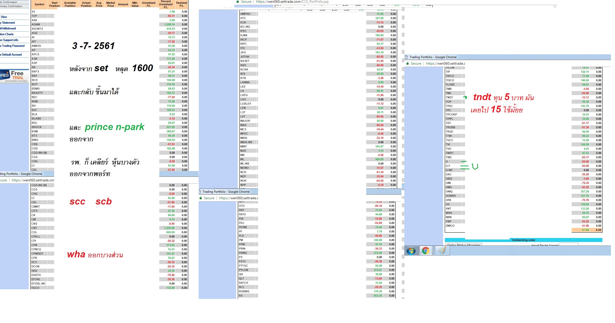Image resolution: width=615 pixels, height=323 pixels.
Task: Click the Percent Unrealized P/L column header
Action: coord(166,4)
